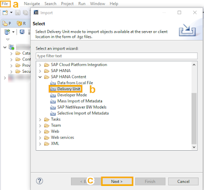Switch to the R view tab

click(x=21, y=23)
